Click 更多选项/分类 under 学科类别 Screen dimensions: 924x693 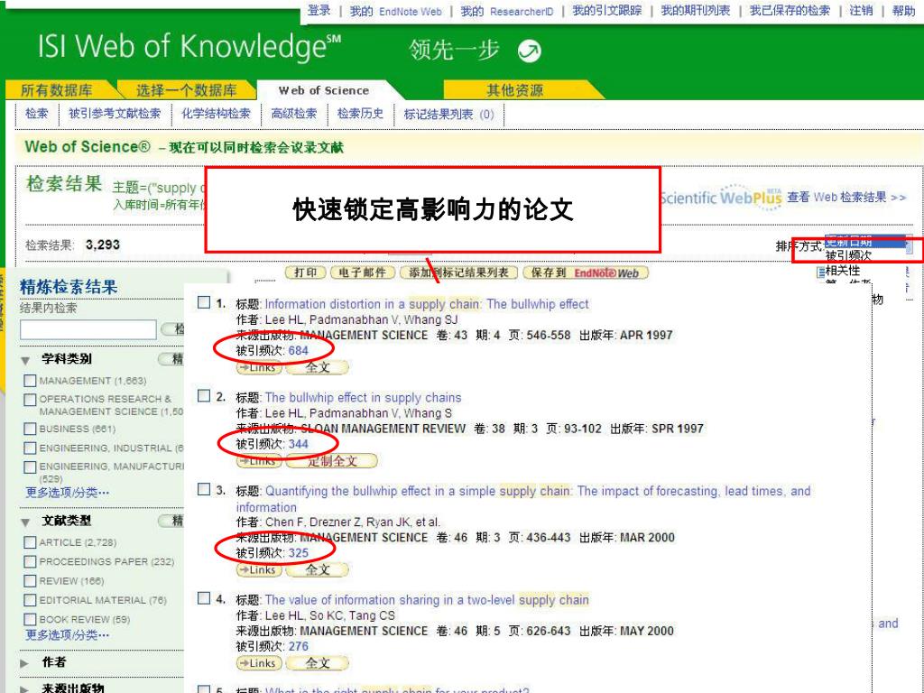67,492
